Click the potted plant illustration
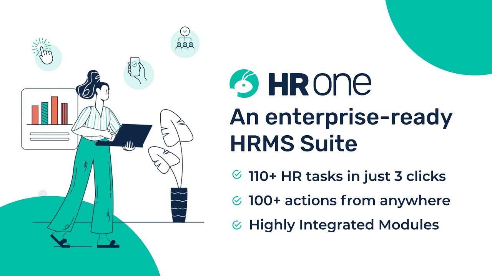This screenshot has height=276, width=492. point(172,166)
